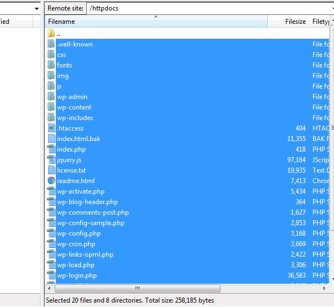This screenshot has width=334, height=307.
Task: Select the wp-content folder name
Action: click(x=74, y=107)
